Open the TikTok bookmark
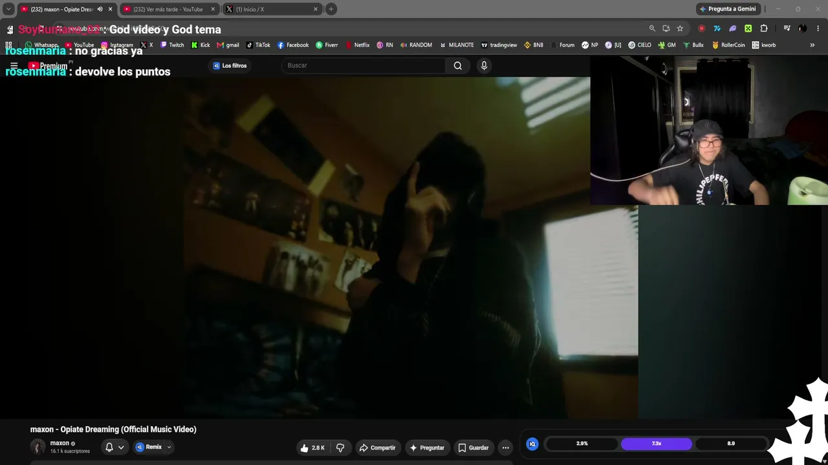Viewport: 828px width, 465px height. pos(258,45)
